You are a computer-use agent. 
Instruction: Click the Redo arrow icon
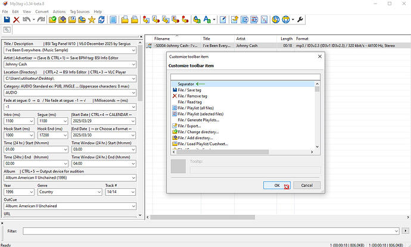[x=41, y=20]
